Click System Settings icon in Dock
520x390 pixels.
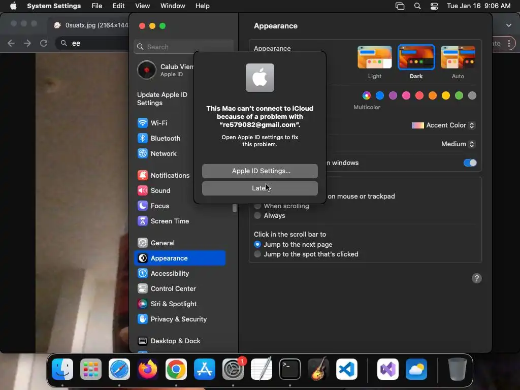click(x=233, y=369)
